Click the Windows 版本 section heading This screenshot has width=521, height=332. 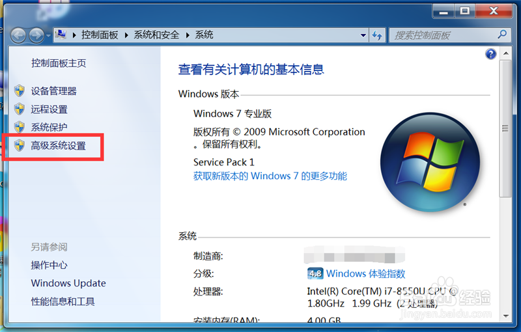coord(208,94)
